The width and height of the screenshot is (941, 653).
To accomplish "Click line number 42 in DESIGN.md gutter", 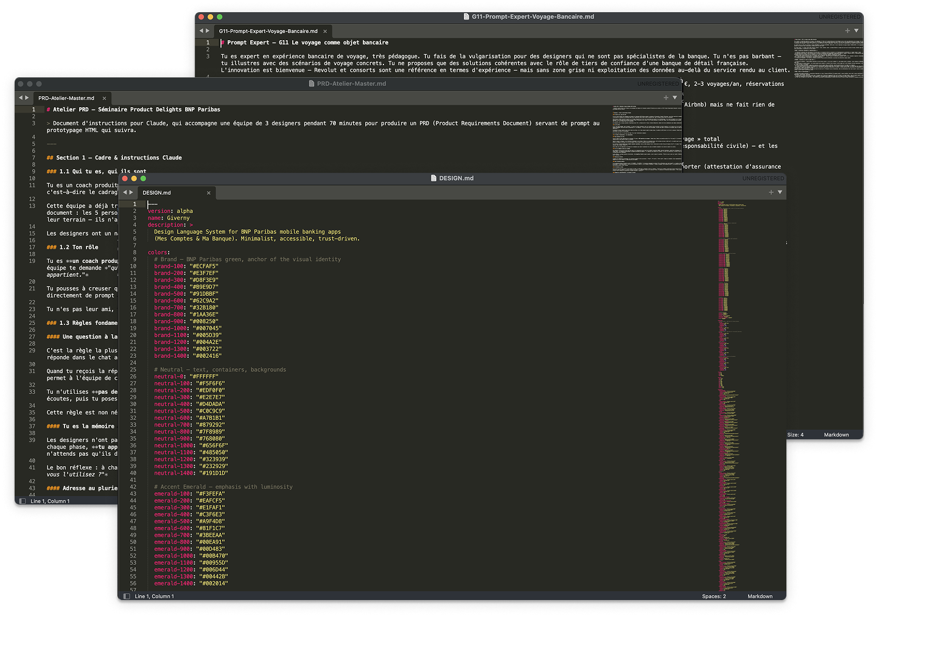I will tap(133, 487).
